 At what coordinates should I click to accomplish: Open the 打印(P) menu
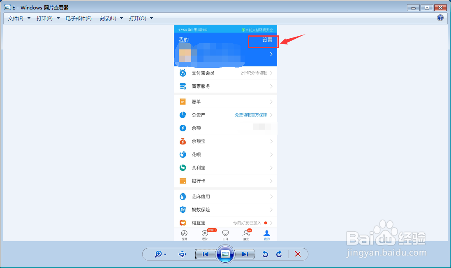[x=44, y=19]
